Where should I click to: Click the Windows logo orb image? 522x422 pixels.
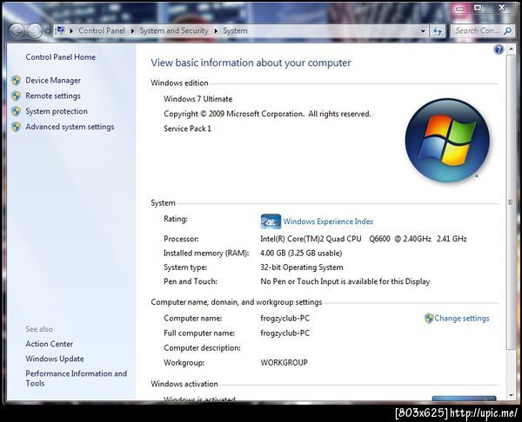[447, 141]
